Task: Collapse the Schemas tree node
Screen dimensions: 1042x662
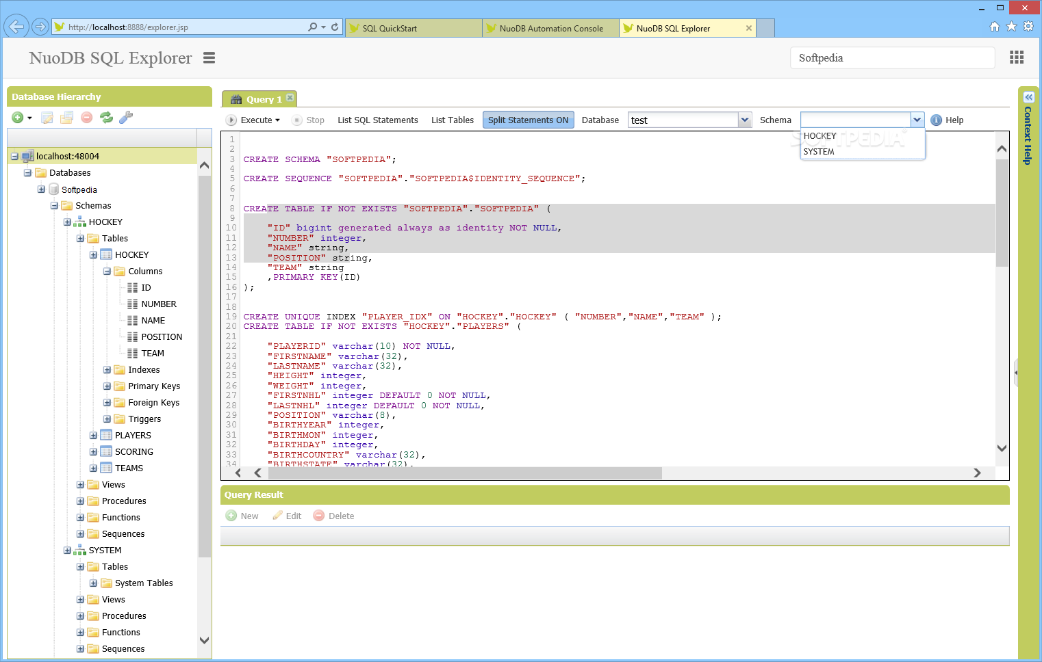Action: pos(54,206)
